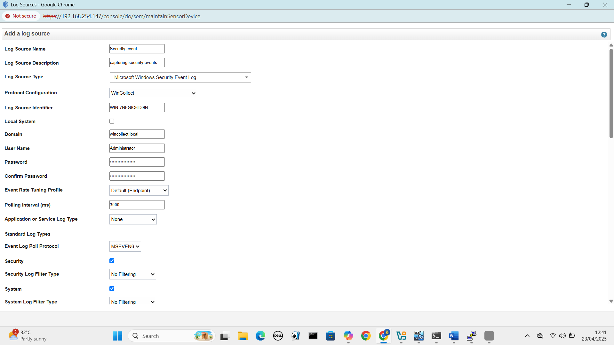The height and width of the screenshot is (345, 614).
Task: Open Microsoft Store from taskbar
Action: coord(331,336)
